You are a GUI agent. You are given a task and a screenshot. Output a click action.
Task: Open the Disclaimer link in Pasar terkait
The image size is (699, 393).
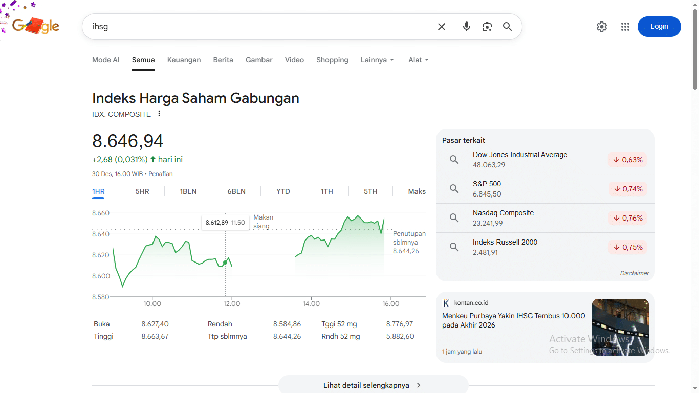[635, 273]
